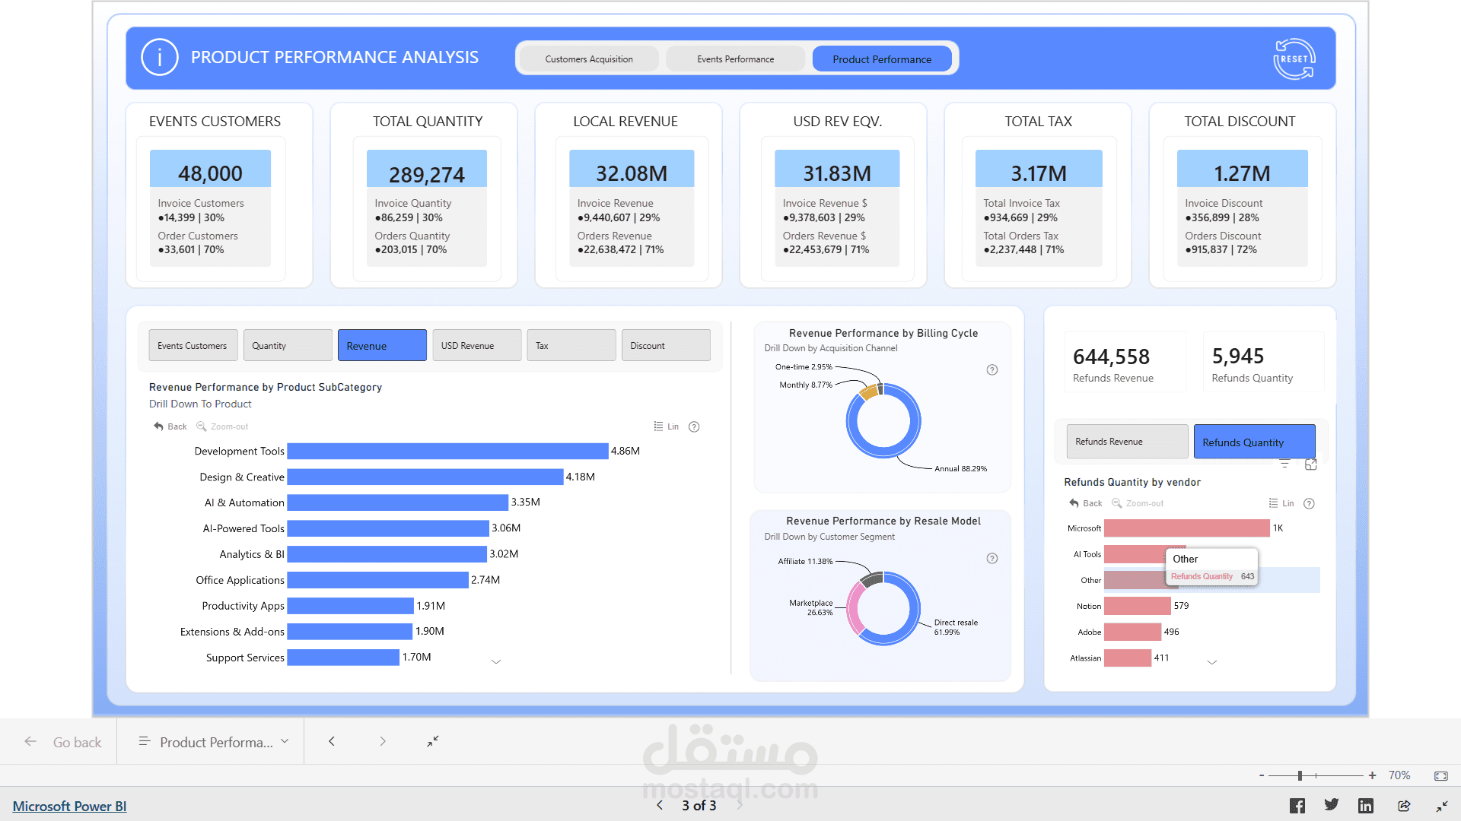Share report on Twitter
Viewport: 1461px width, 821px height.
click(x=1331, y=805)
